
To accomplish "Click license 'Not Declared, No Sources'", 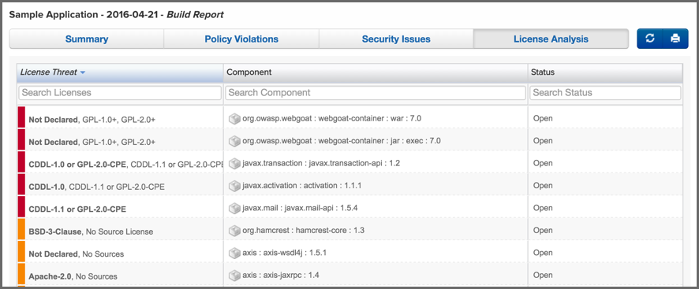I will pos(77,254).
